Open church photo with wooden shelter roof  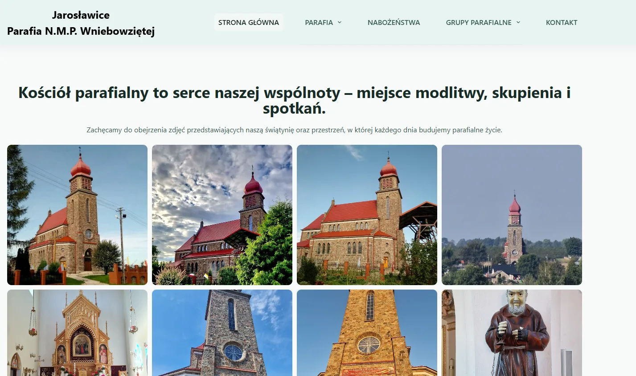tap(367, 215)
